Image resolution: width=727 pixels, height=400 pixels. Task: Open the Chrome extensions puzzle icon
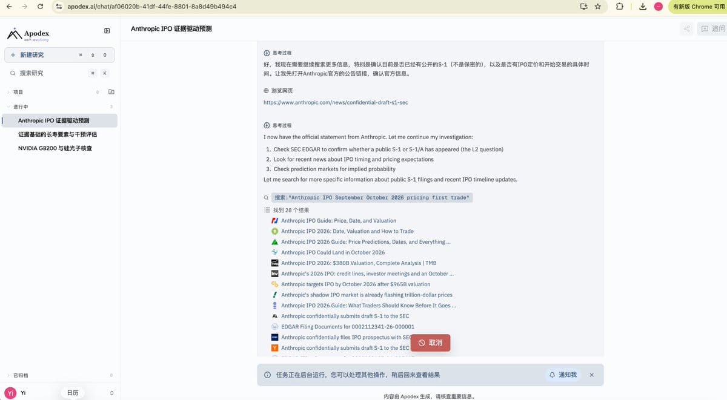(x=619, y=6)
